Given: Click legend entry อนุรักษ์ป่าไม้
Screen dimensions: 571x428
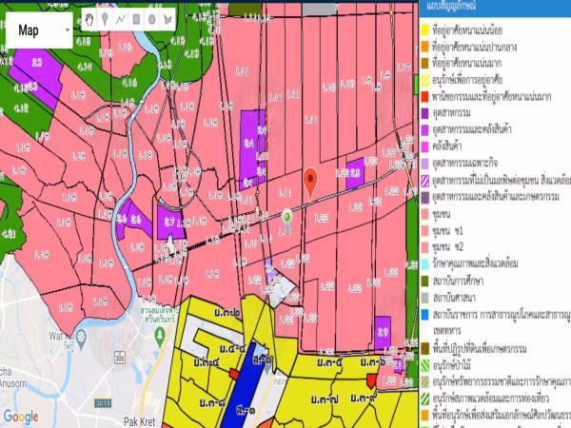Looking at the screenshot, I should [x=451, y=365].
